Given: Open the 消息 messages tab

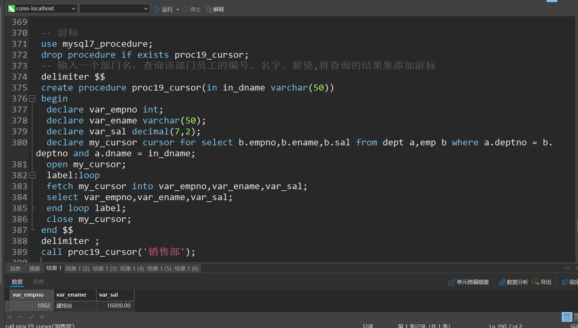Looking at the screenshot, I should [15, 268].
